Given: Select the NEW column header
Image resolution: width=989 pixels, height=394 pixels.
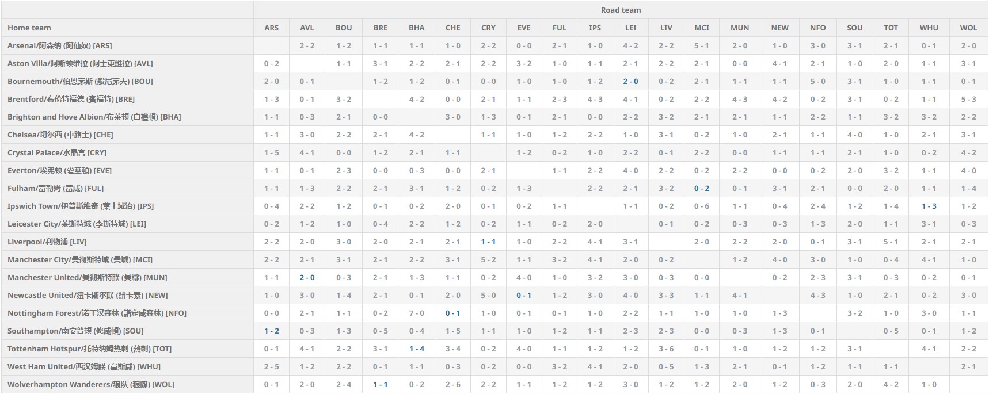Looking at the screenshot, I should (x=779, y=28).
